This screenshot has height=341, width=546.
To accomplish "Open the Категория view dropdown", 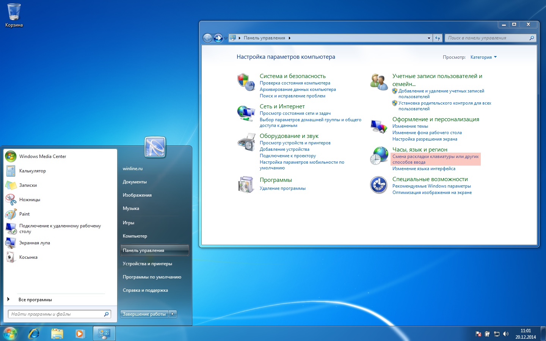I will click(x=483, y=57).
